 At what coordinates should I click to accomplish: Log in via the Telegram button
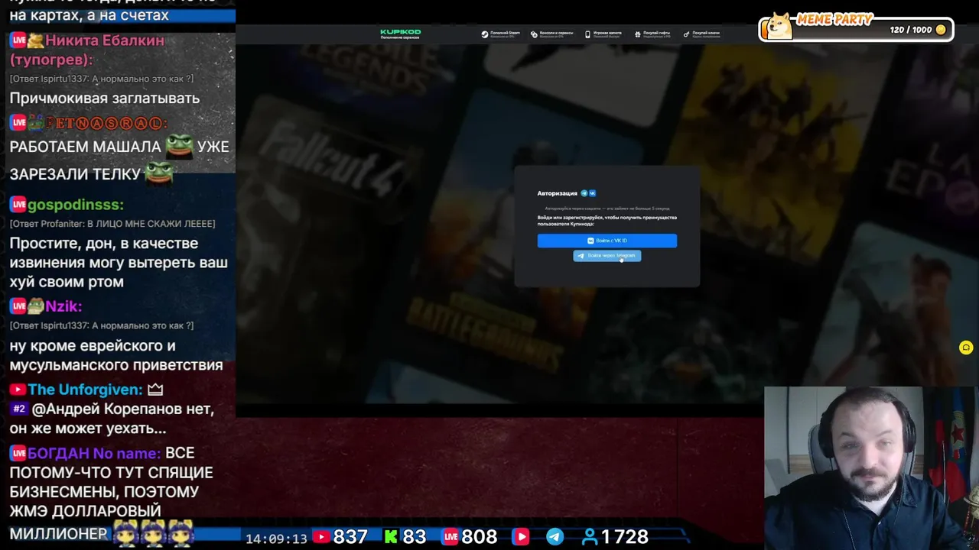pyautogui.click(x=607, y=256)
